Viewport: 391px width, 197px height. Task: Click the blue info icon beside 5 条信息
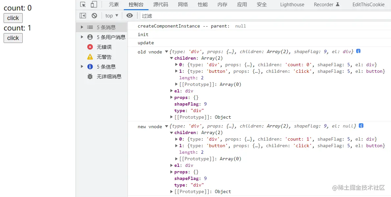click(x=90, y=67)
